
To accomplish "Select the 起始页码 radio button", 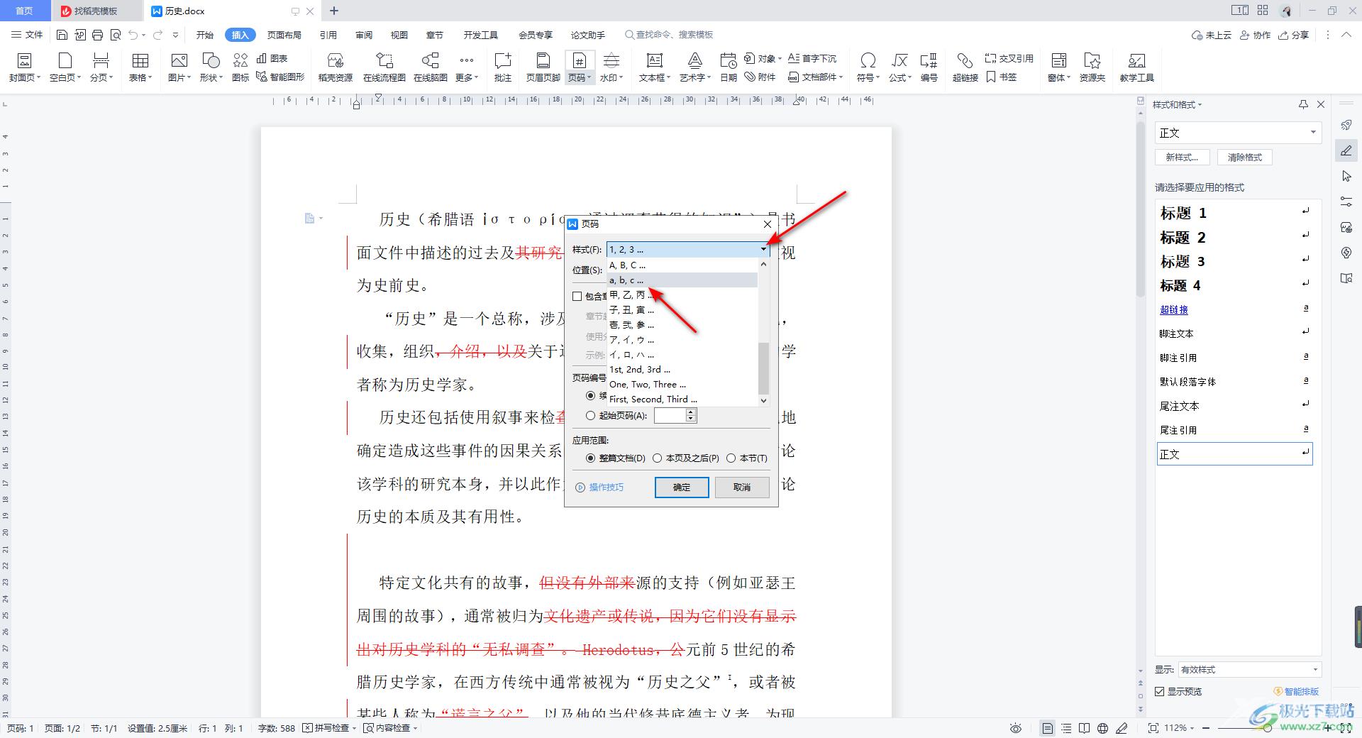I will [x=590, y=416].
